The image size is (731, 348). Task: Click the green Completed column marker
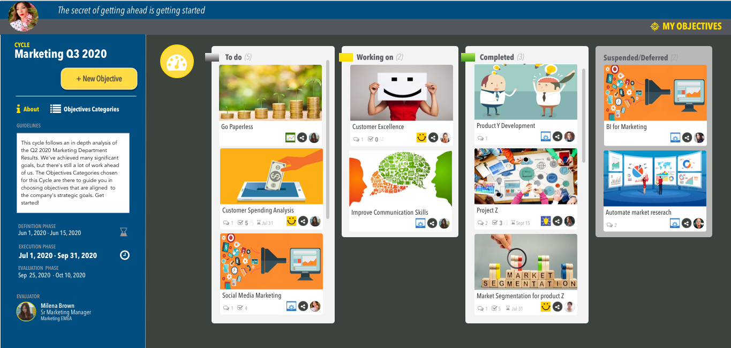(x=468, y=57)
